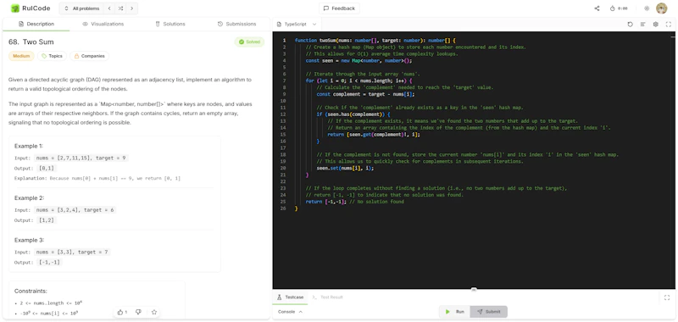Show the Topics tags

[x=52, y=56]
